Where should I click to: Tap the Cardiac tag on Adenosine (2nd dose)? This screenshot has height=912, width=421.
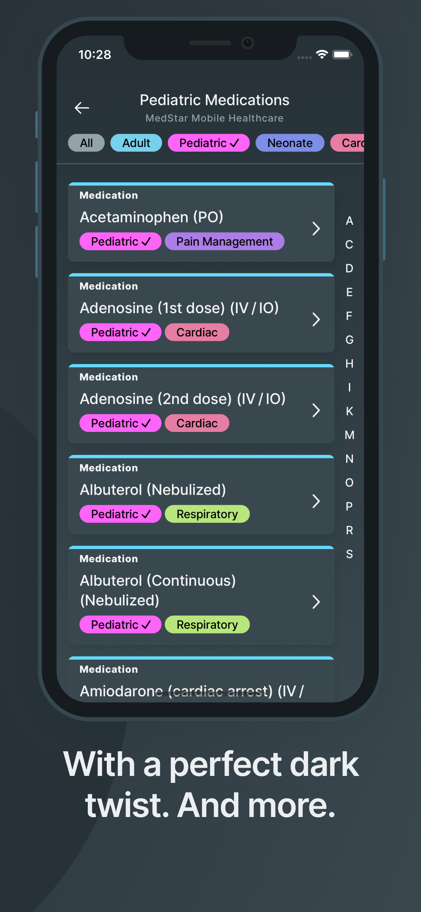coord(197,423)
